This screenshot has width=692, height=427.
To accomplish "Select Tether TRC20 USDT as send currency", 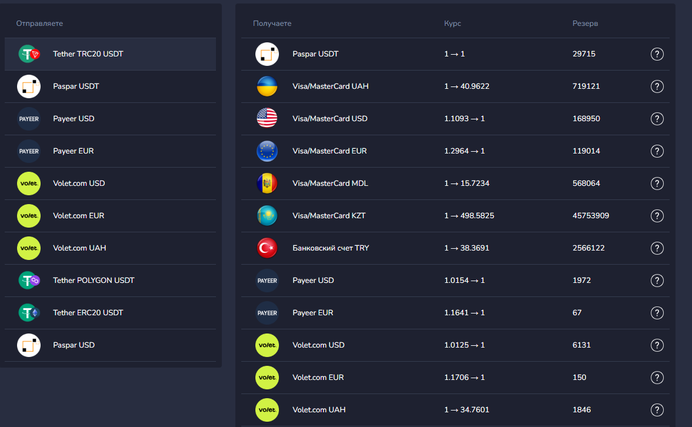I will [111, 54].
